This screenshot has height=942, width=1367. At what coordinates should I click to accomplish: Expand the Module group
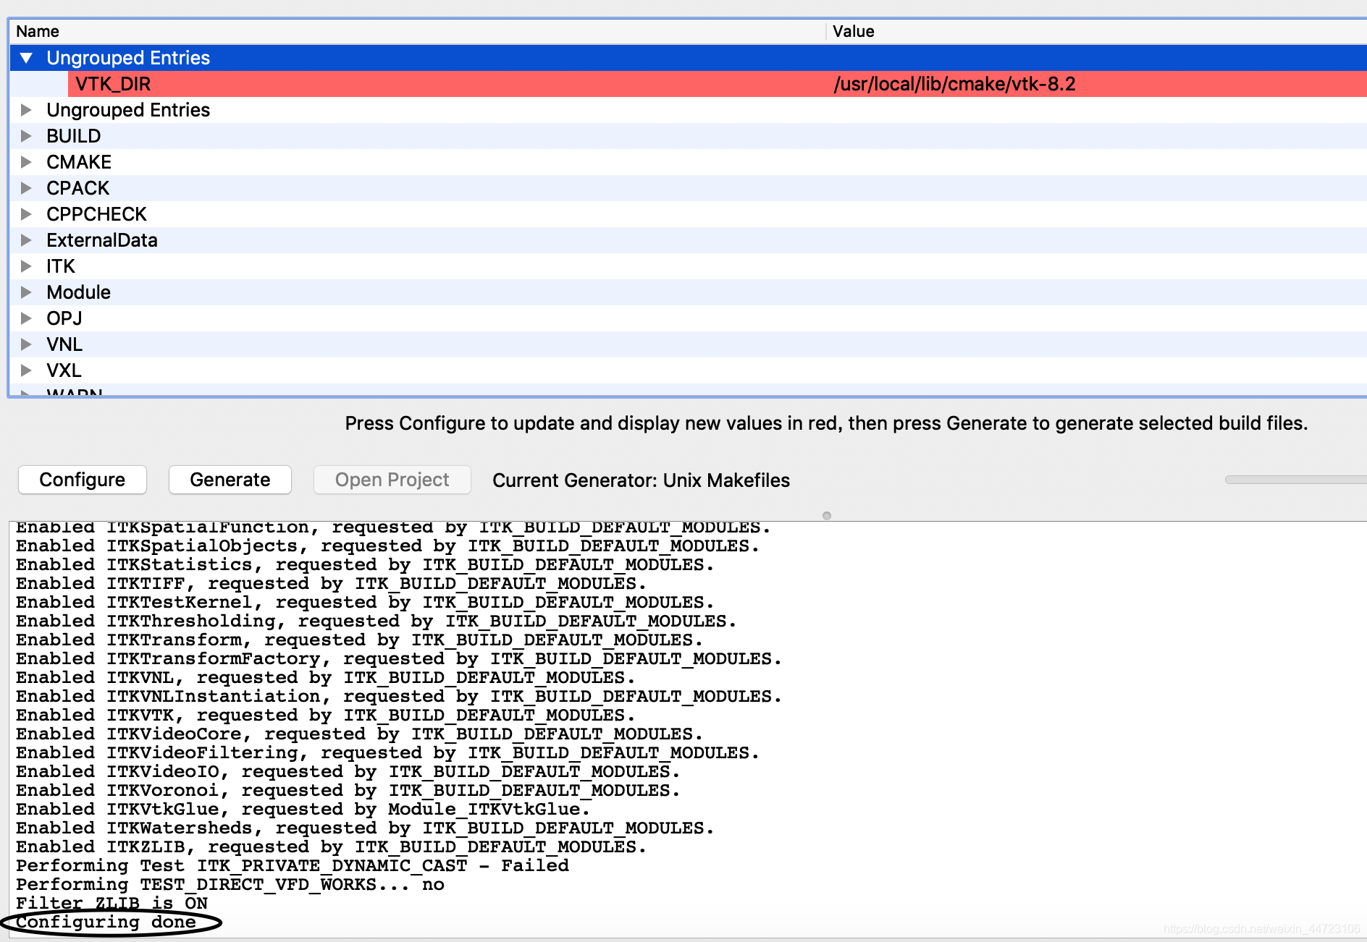[27, 292]
